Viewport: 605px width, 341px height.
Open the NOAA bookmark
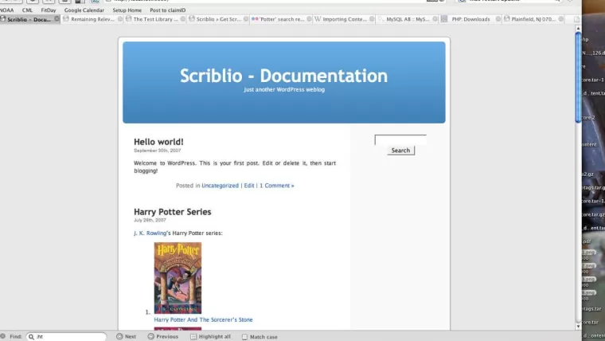[x=7, y=10]
